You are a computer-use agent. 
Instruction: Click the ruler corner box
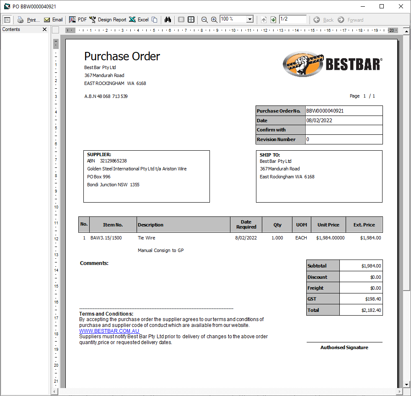pos(56,30)
